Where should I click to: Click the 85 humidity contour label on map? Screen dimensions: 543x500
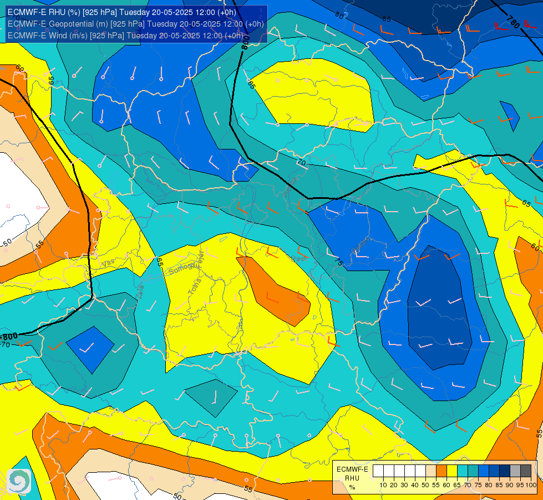pos(387,19)
